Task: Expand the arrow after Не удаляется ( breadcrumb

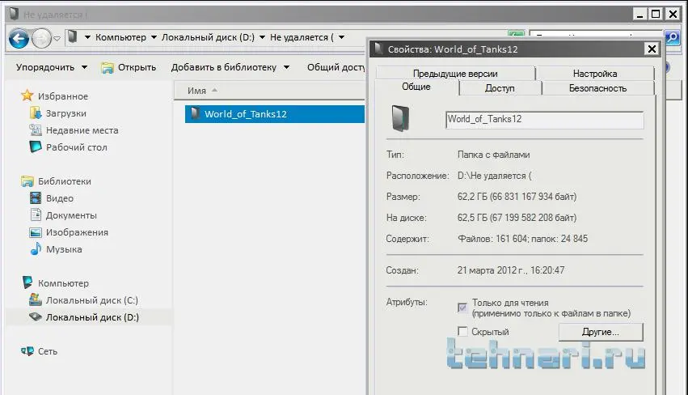Action: [341, 37]
